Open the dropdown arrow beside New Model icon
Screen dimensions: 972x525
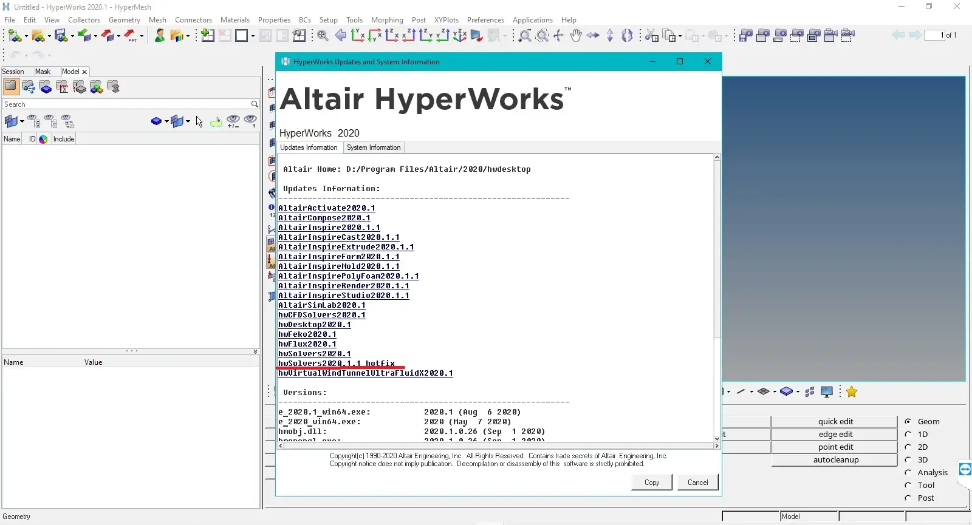(x=26, y=36)
